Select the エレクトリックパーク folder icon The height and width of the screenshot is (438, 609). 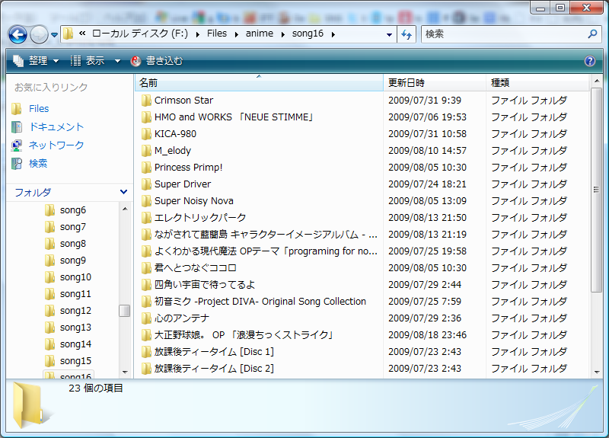pyautogui.click(x=146, y=217)
